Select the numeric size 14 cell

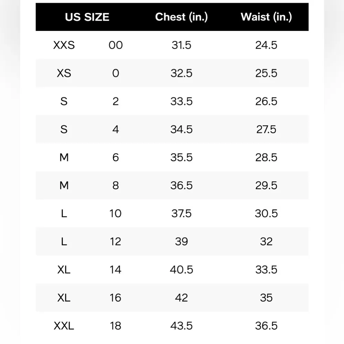pos(116,270)
